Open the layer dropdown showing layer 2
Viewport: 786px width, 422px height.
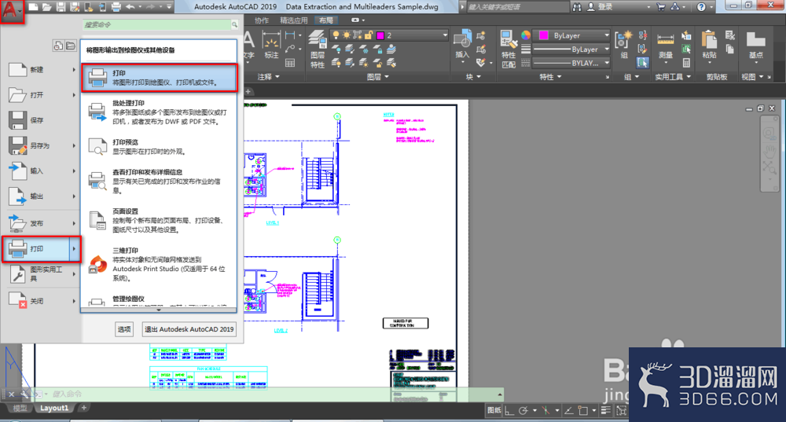[389, 35]
